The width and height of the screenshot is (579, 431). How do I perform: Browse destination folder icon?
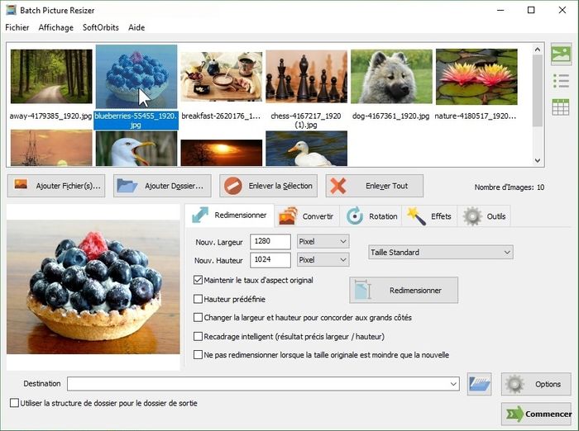[480, 384]
